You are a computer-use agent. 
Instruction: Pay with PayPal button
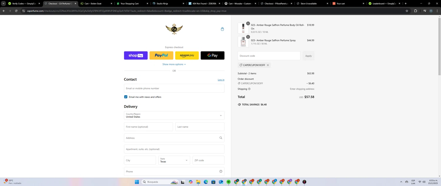pos(161,56)
